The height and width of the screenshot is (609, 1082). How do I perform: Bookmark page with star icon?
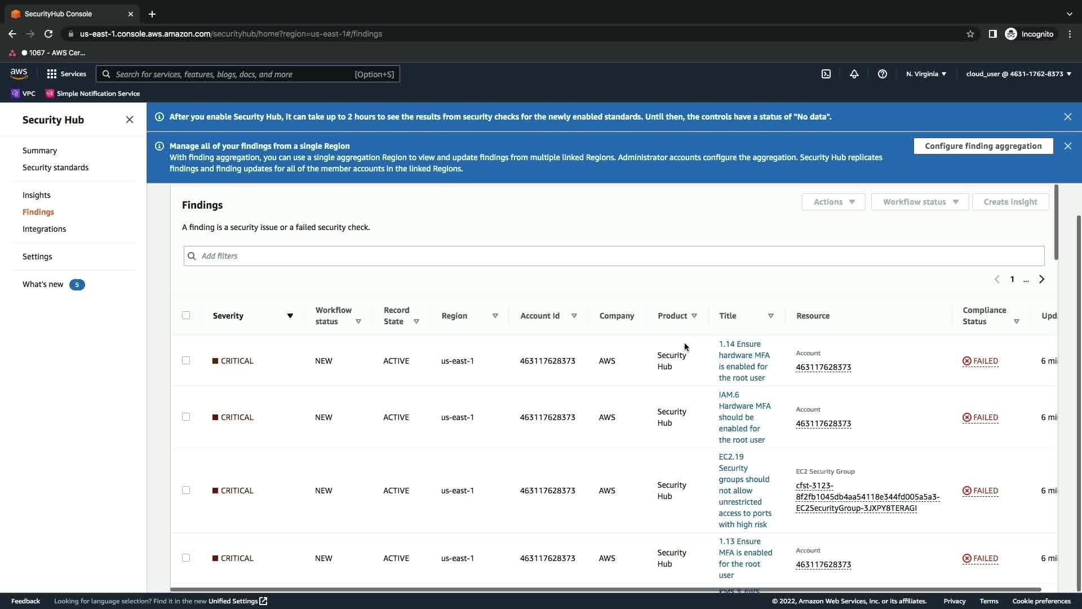point(970,34)
